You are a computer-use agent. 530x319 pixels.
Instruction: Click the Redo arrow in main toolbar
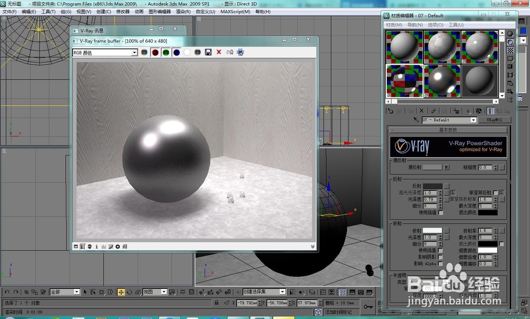coord(15,292)
